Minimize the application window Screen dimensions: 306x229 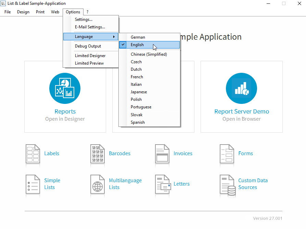268,3
